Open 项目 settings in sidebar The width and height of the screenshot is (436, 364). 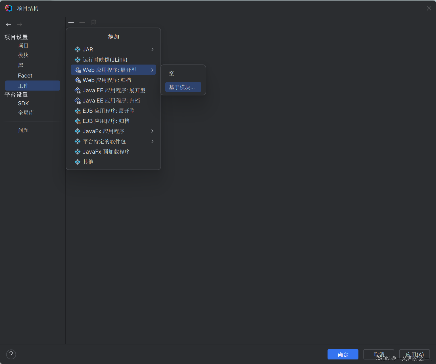23,46
